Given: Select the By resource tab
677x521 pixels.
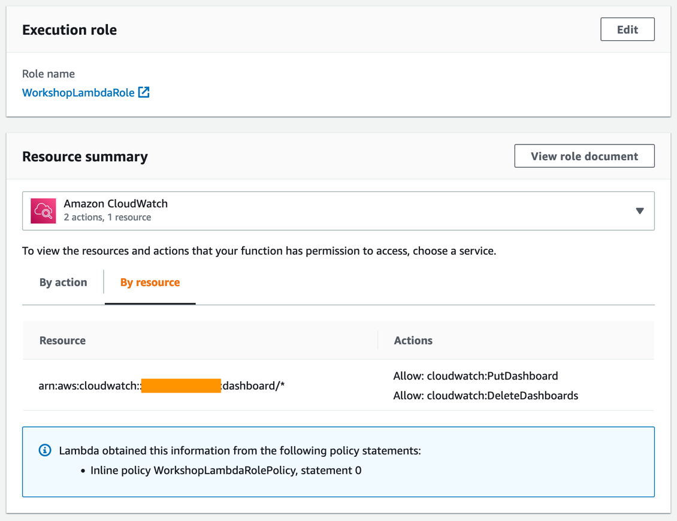Looking at the screenshot, I should tap(149, 282).
